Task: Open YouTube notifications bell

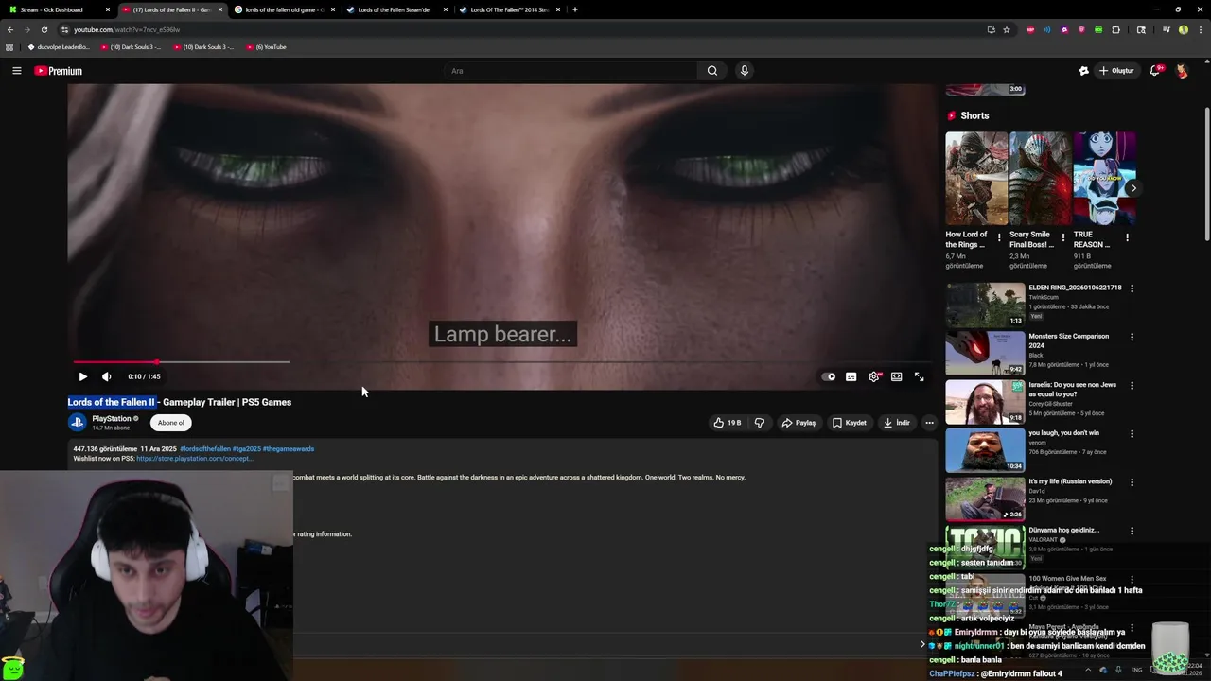Action: click(x=1155, y=71)
